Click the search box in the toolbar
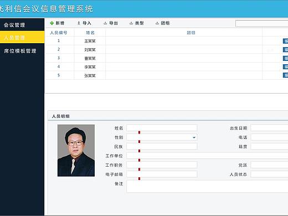 click(x=262, y=23)
